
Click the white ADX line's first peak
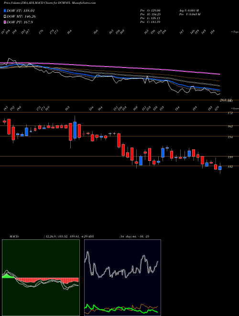[x=87, y=252]
